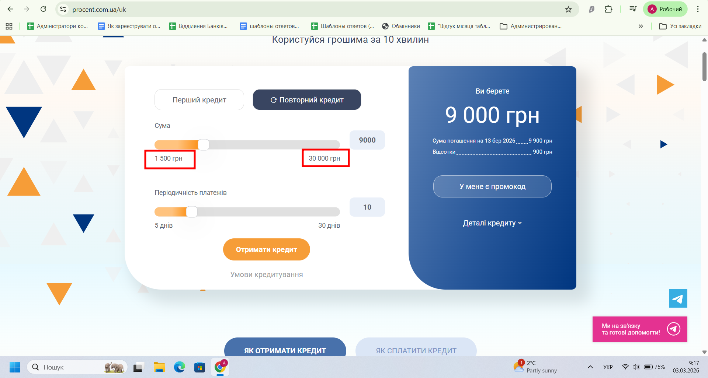Click the Сума loan amount slider handle
Screen dimensions: 708x378
click(204, 145)
